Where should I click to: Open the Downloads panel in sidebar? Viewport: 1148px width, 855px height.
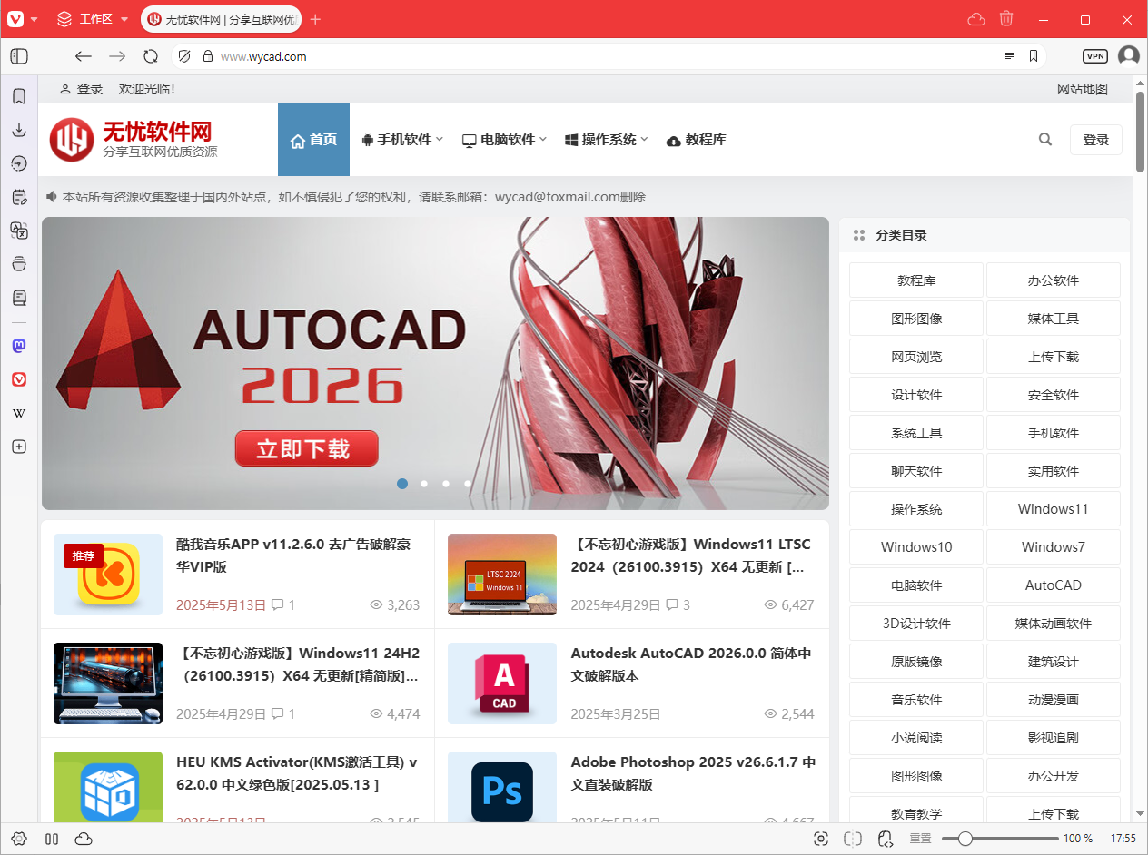click(x=19, y=130)
